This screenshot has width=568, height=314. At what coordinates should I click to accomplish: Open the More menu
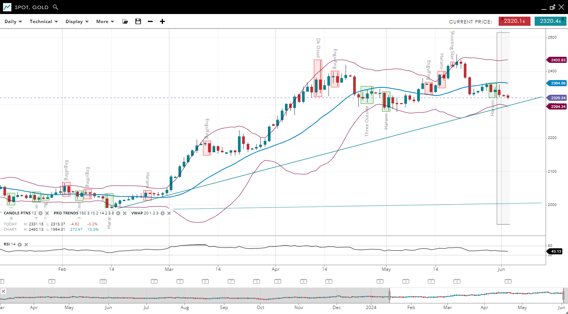click(105, 22)
